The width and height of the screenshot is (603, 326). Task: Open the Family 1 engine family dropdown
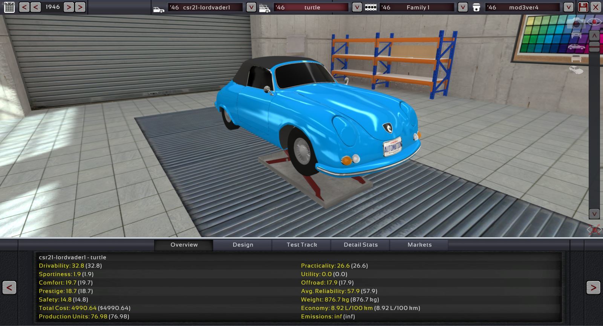(x=462, y=7)
